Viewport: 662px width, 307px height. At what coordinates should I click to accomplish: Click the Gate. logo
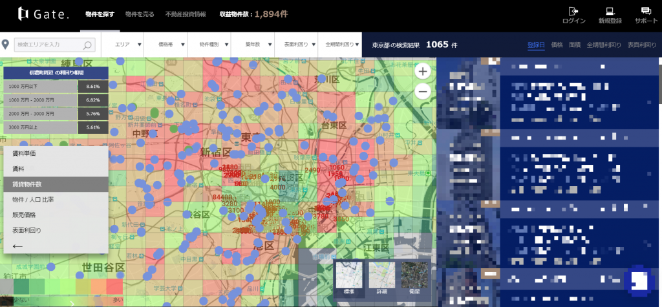tap(43, 14)
